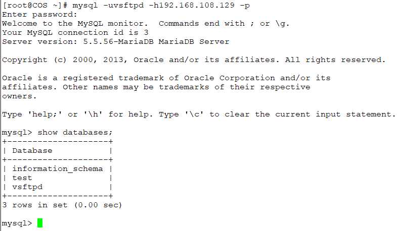Click 'All rights reserved.' text
Image resolution: width=397 pixels, height=231 pixels.
(x=335, y=60)
